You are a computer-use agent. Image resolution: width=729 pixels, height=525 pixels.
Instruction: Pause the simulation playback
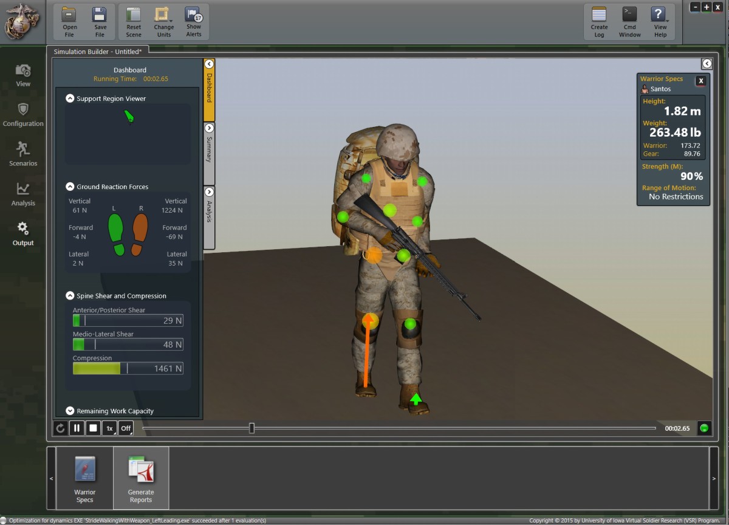[x=77, y=428]
